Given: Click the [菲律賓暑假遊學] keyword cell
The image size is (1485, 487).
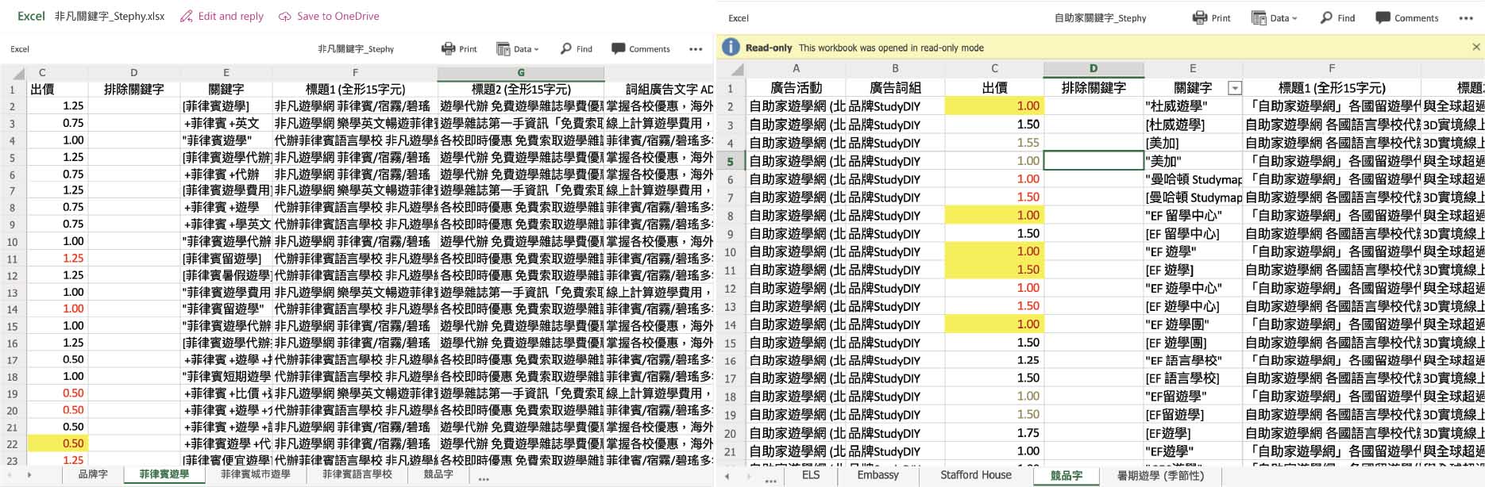Looking at the screenshot, I should pyautogui.click(x=226, y=275).
